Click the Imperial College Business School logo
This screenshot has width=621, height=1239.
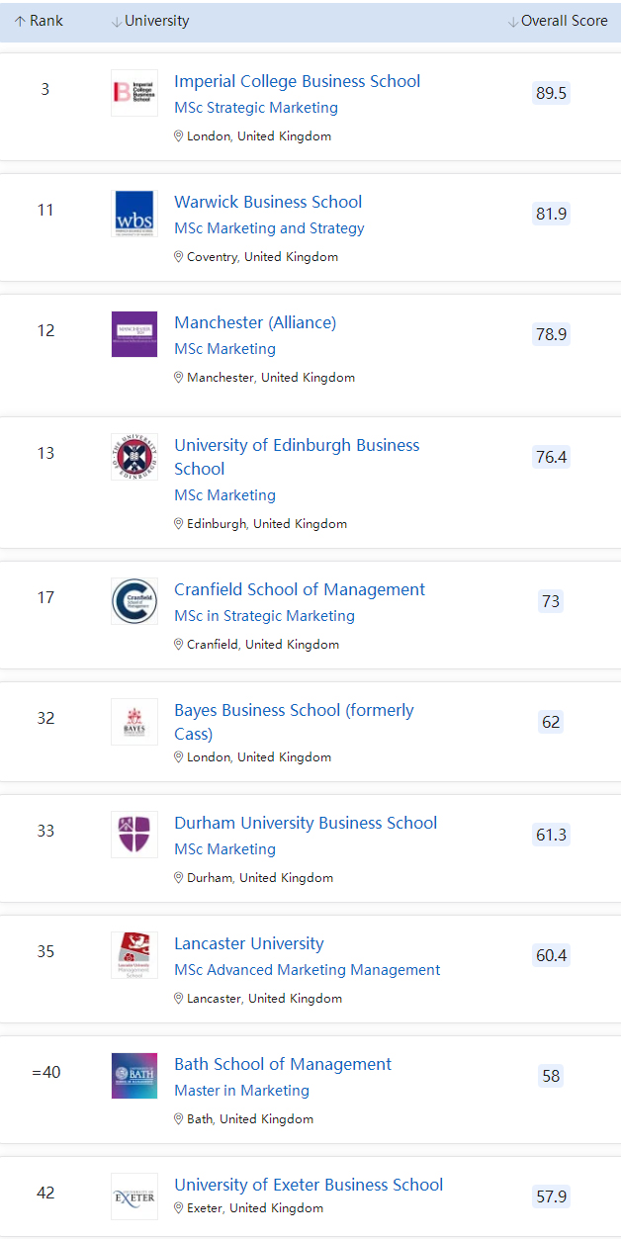134,93
